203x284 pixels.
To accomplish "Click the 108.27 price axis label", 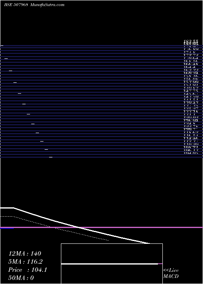I will (x=191, y=147).
